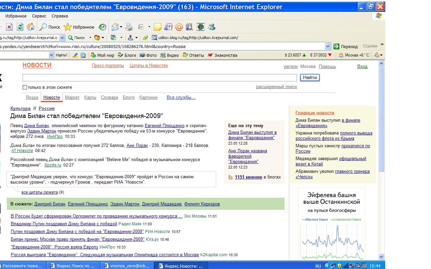Click the page vertical scrollbar thumb
This screenshot has width=431, height=269.
[382, 119]
